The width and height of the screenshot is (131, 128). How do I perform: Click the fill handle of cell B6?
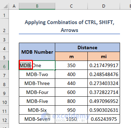point(55,70)
